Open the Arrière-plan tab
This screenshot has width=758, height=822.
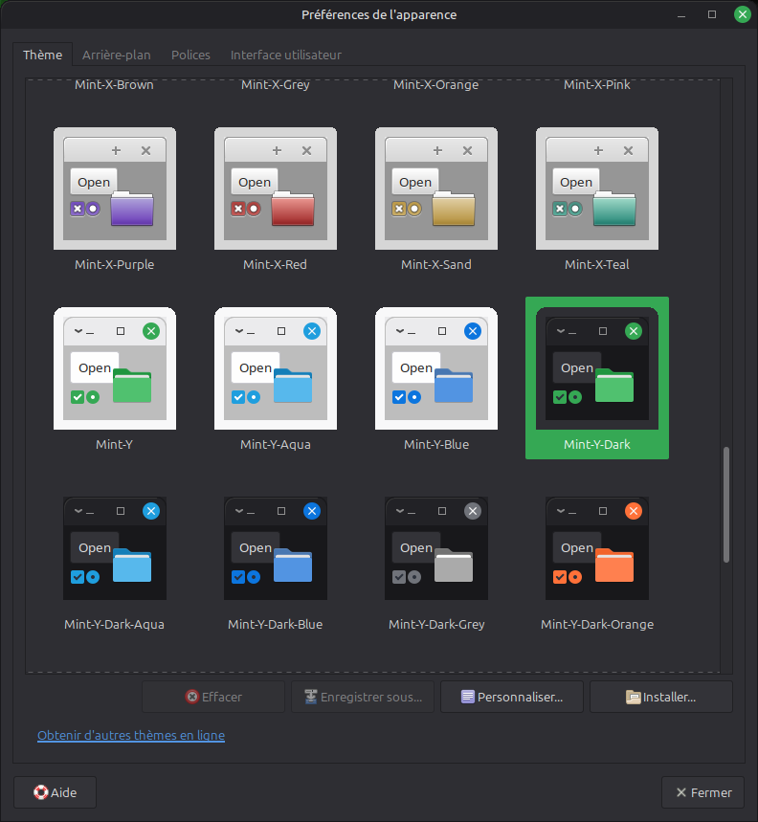pyautogui.click(x=117, y=56)
